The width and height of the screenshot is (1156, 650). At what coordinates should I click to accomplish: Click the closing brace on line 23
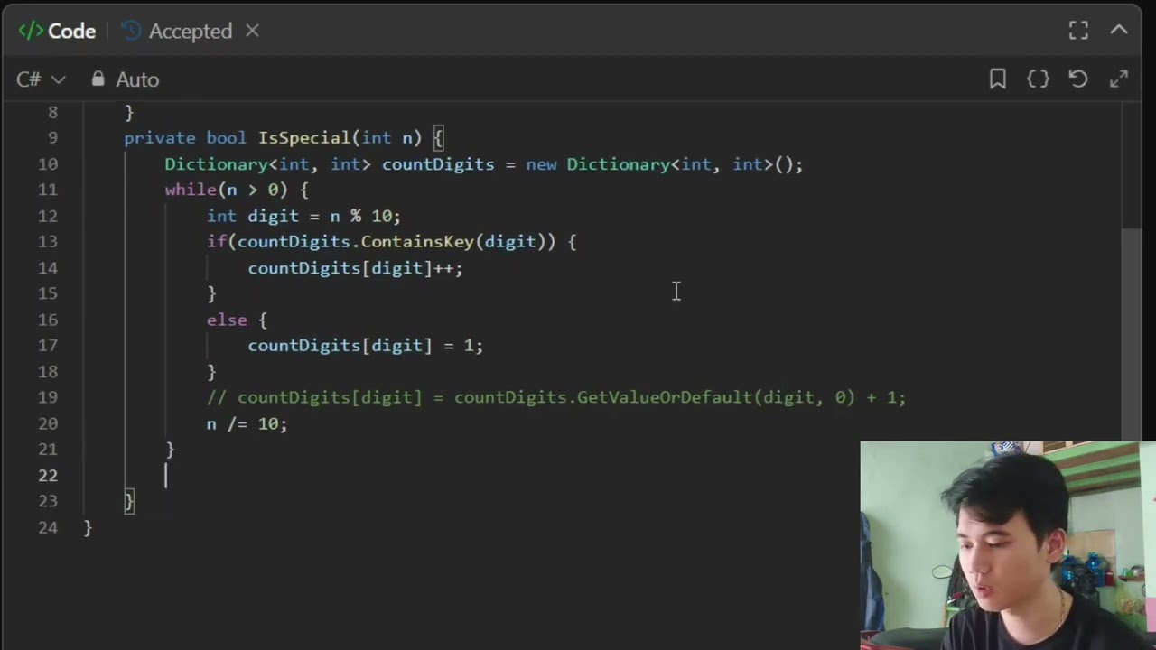tap(129, 501)
